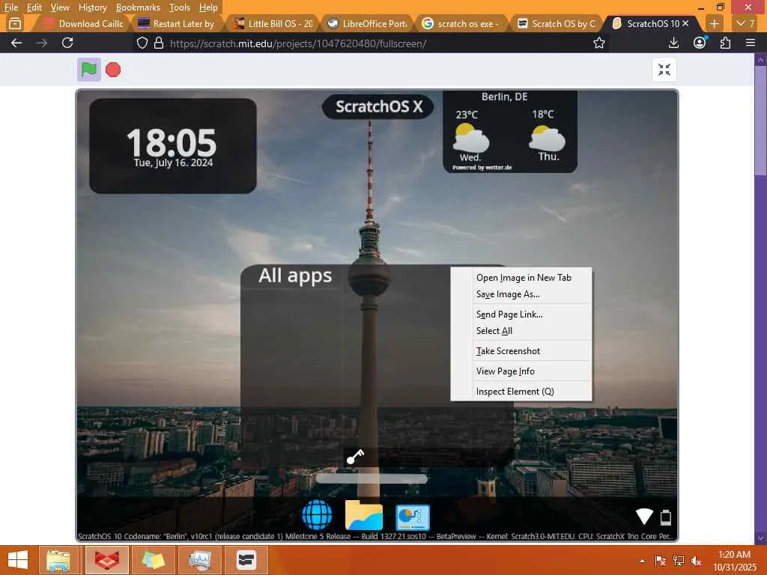767x575 pixels.
Task: Open Firefox downloads panel
Action: click(x=673, y=43)
